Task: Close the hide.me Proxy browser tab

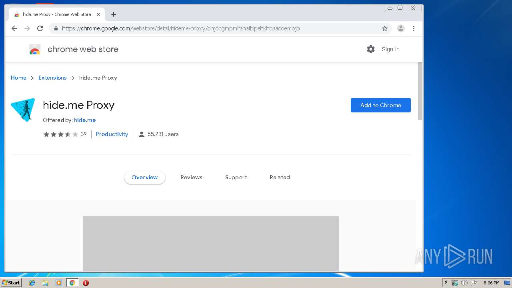Action: point(98,14)
